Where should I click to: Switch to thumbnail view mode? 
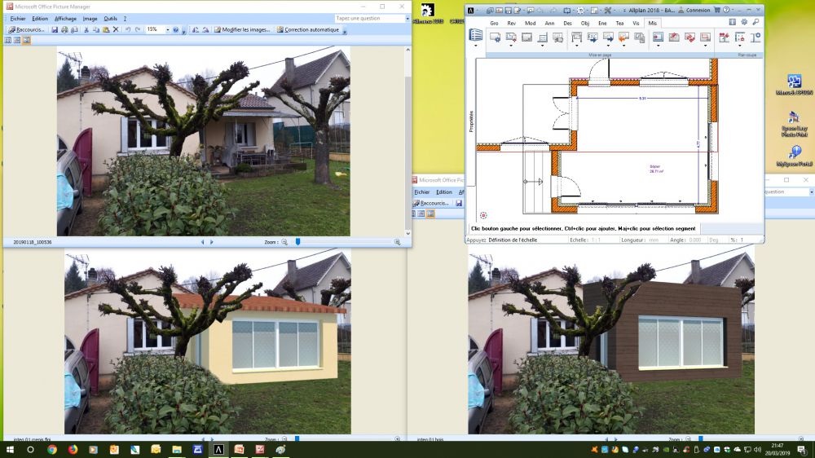coord(8,40)
